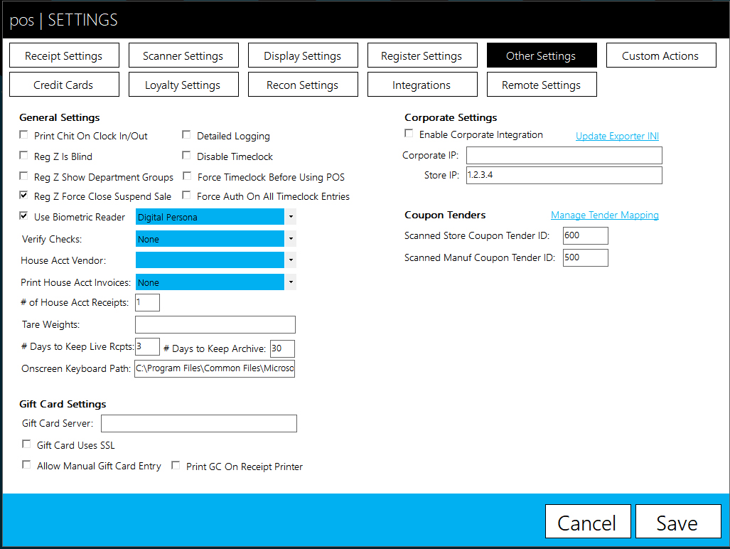Click the Gift Card Server field

pyautogui.click(x=199, y=423)
